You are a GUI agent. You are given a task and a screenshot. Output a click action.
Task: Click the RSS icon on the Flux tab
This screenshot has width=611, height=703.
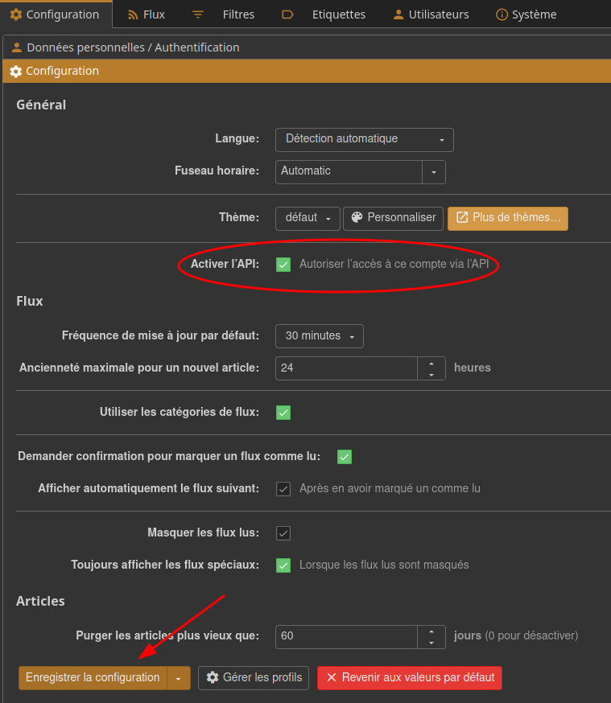click(133, 14)
